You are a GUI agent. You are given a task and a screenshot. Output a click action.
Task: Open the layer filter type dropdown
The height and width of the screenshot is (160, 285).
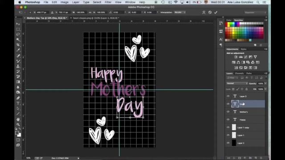(232, 78)
